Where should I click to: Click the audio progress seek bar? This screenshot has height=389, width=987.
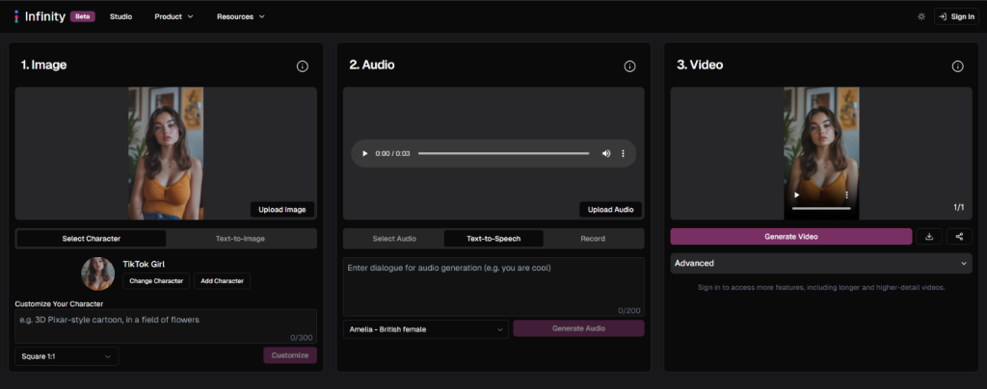[x=503, y=153]
